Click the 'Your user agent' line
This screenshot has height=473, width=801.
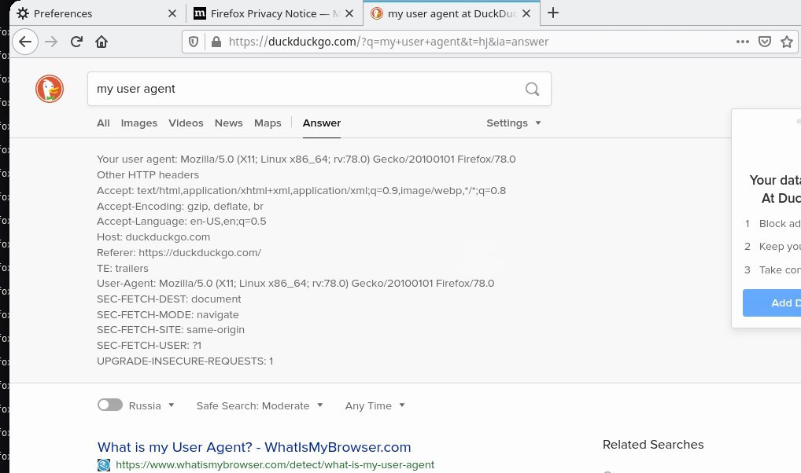pyautogui.click(x=306, y=159)
